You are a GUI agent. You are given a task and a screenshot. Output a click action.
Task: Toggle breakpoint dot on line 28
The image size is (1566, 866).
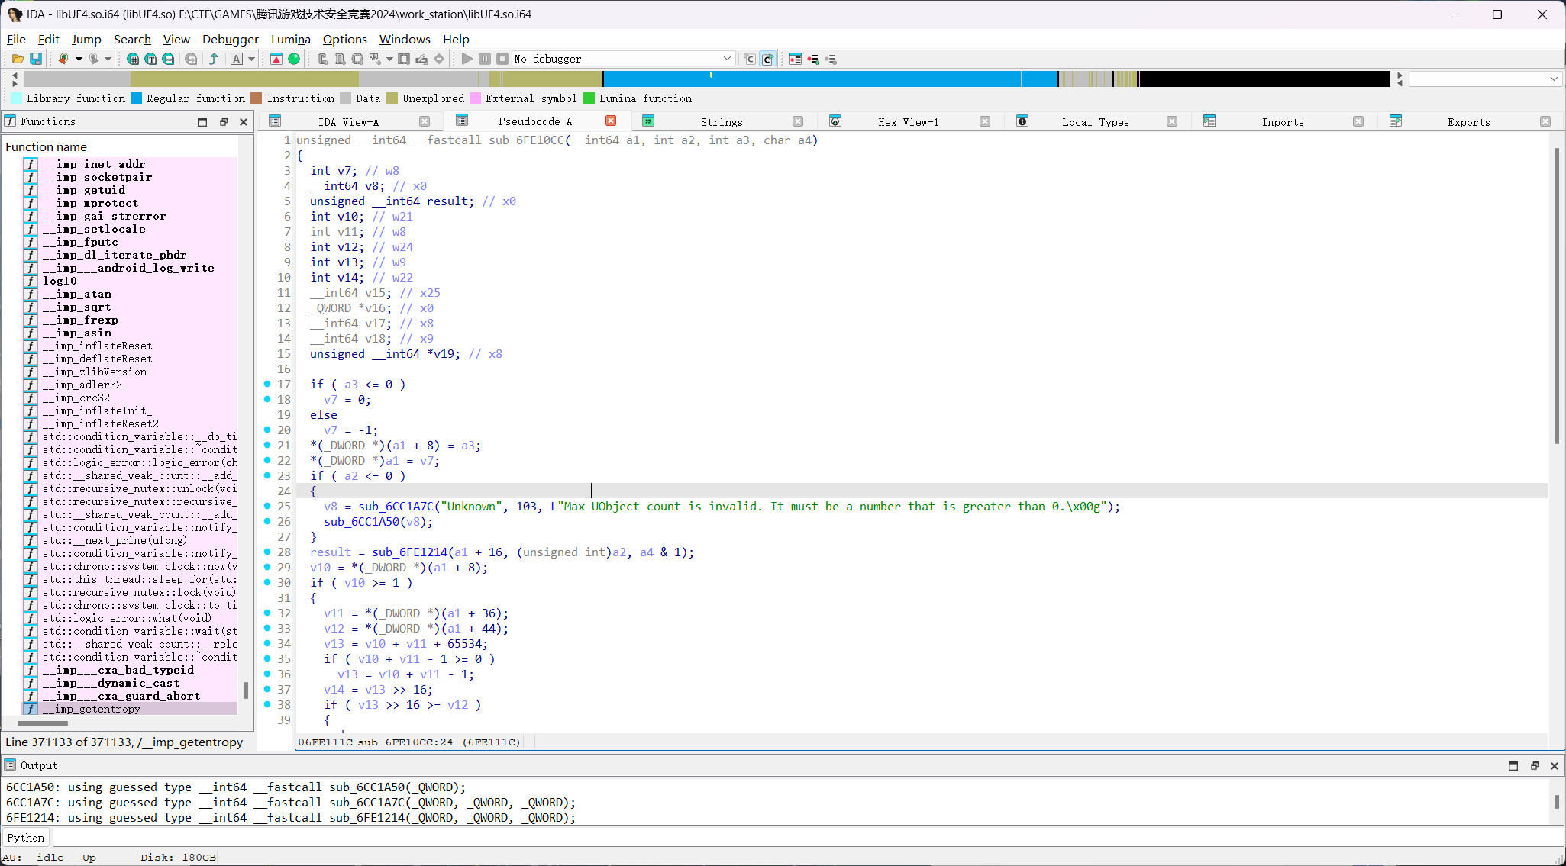tap(267, 552)
